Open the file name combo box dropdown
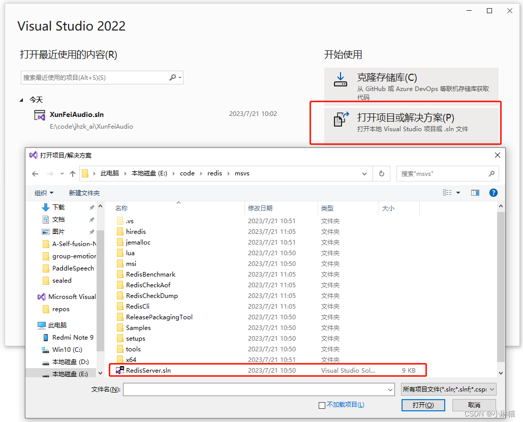Image resolution: width=523 pixels, height=422 pixels. [x=390, y=389]
